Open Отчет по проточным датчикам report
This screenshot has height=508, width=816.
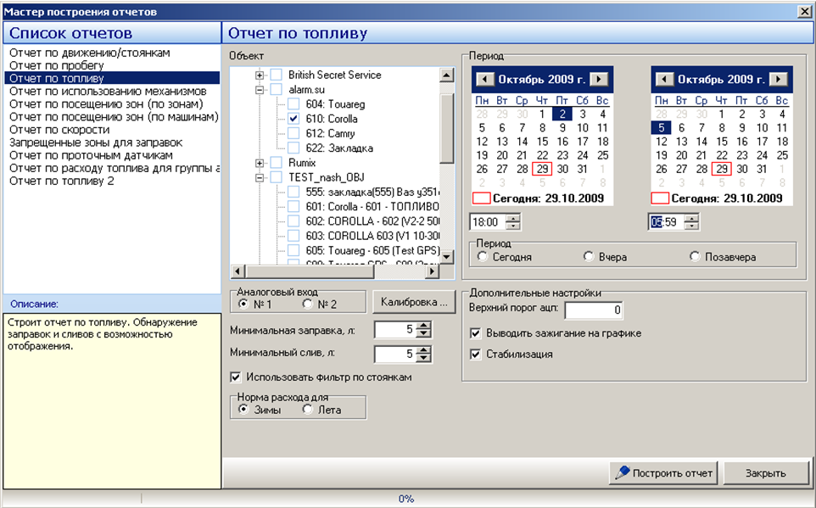point(91,155)
